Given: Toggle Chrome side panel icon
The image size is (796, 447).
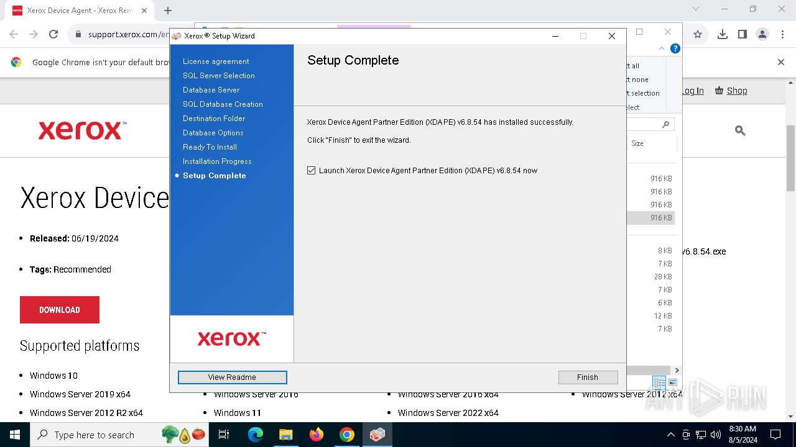Looking at the screenshot, I should click(x=742, y=34).
